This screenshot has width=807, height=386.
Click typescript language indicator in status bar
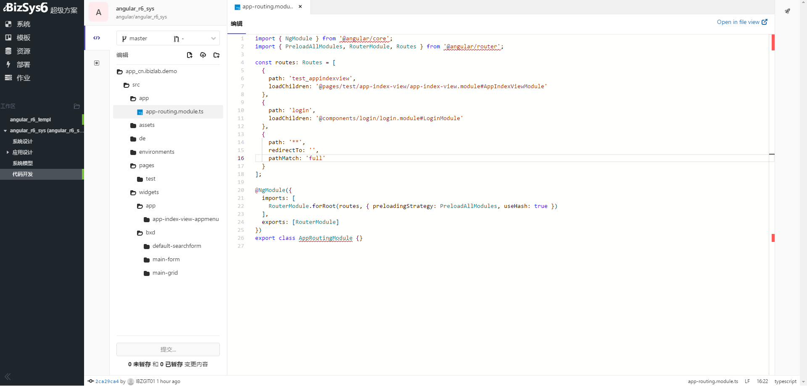coord(785,381)
